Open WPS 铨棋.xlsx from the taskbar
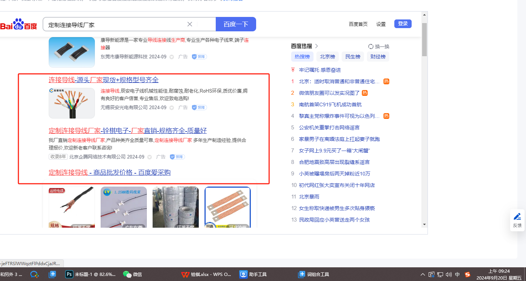526x281 pixels. 185,275
